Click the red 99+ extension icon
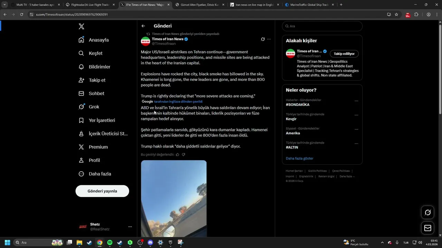Image resolution: width=442 pixels, height=248 pixels. point(407,15)
